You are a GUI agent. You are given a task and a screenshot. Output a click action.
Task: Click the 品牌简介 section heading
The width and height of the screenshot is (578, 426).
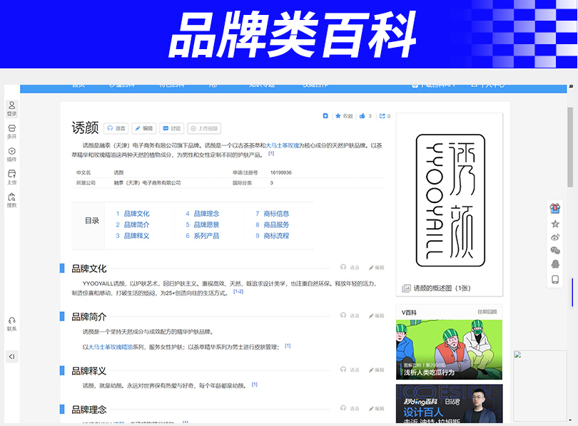[x=88, y=317]
